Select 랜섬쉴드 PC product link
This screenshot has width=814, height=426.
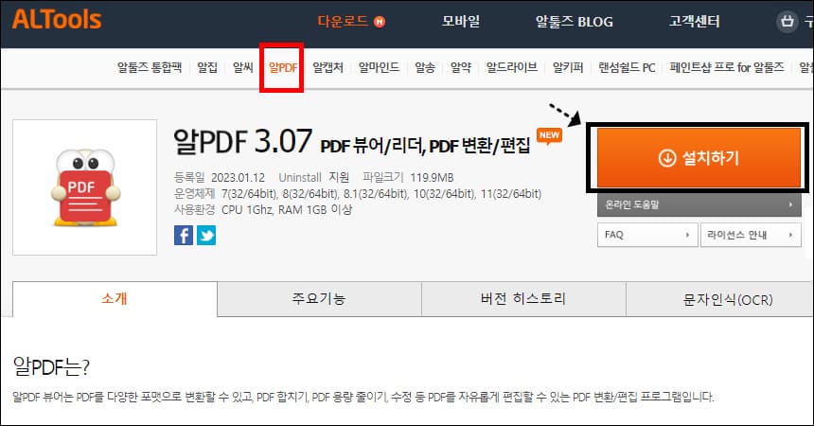coord(627,67)
